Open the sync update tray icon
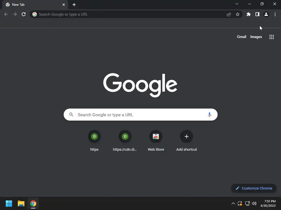 pos(240,203)
